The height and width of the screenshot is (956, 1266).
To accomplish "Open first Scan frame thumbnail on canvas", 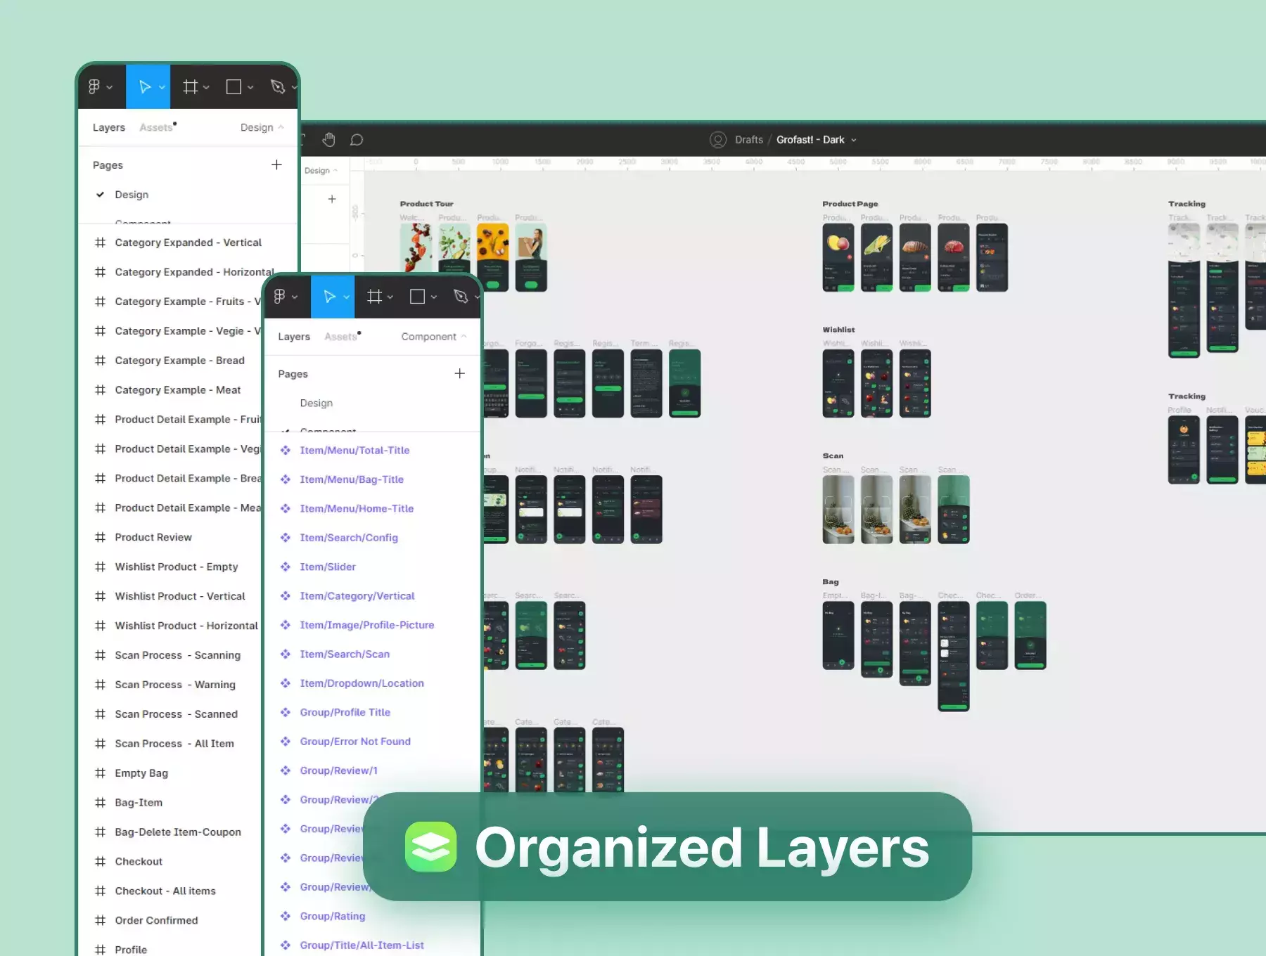I will [x=838, y=510].
